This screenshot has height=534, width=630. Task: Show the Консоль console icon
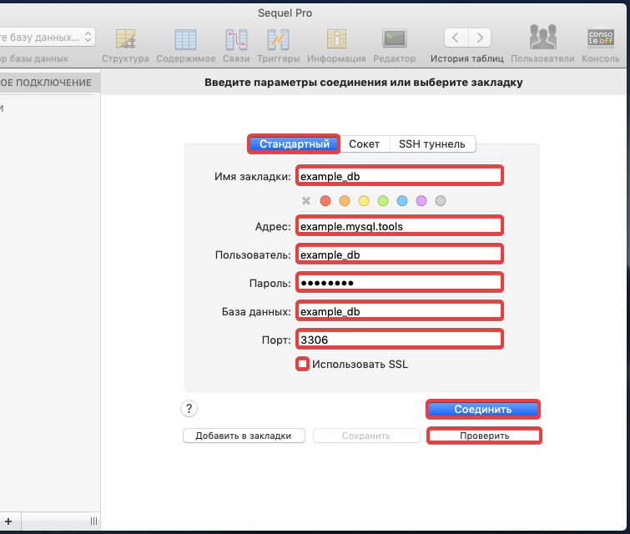pyautogui.click(x=600, y=39)
